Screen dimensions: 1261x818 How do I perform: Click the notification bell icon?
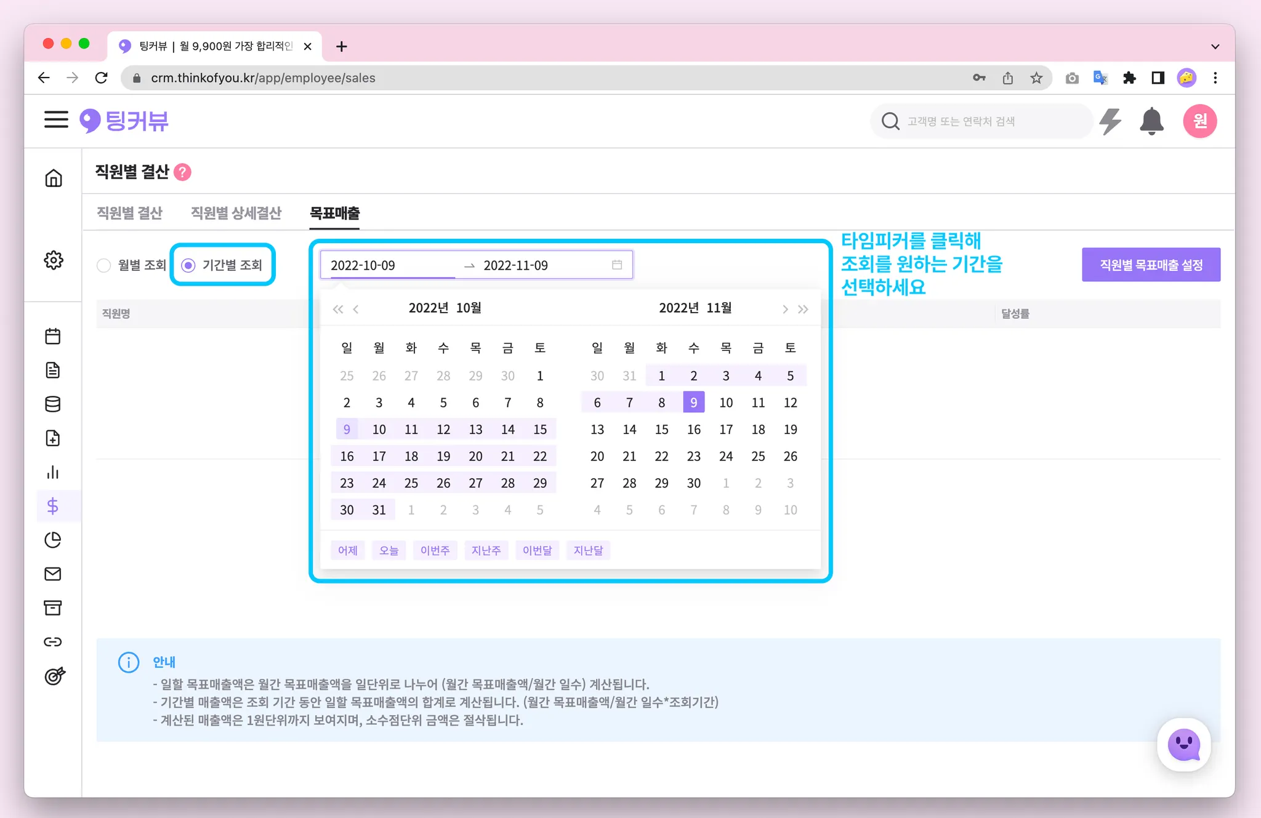1151,121
